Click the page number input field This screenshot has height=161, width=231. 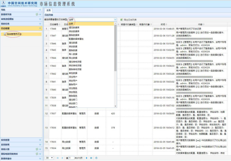71,158
